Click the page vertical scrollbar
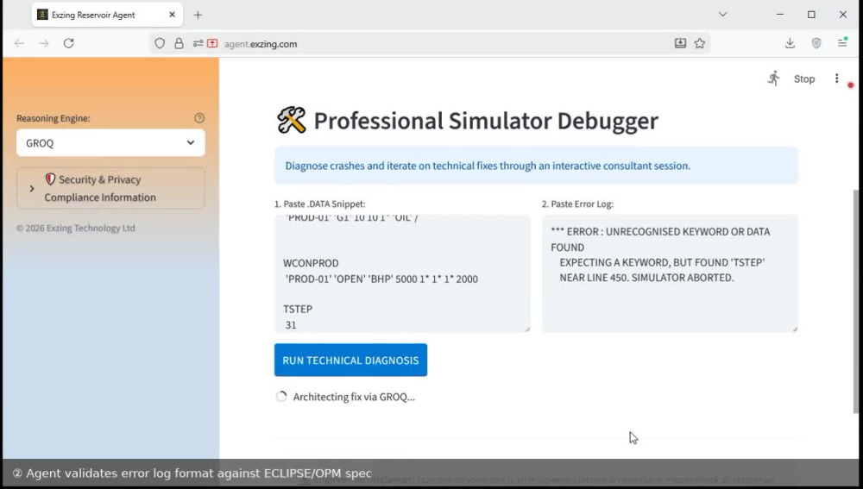Image resolution: width=863 pixels, height=489 pixels. coord(855,302)
